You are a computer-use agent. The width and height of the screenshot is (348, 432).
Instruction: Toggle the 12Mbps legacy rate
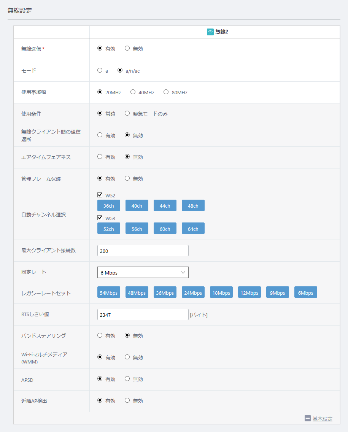[x=249, y=292]
